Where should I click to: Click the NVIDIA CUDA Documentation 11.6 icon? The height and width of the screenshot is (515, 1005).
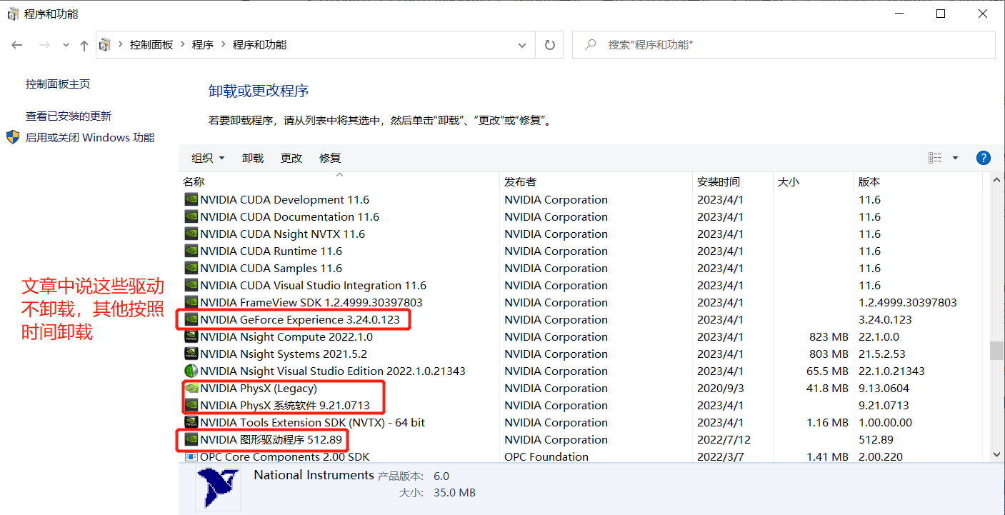point(191,217)
